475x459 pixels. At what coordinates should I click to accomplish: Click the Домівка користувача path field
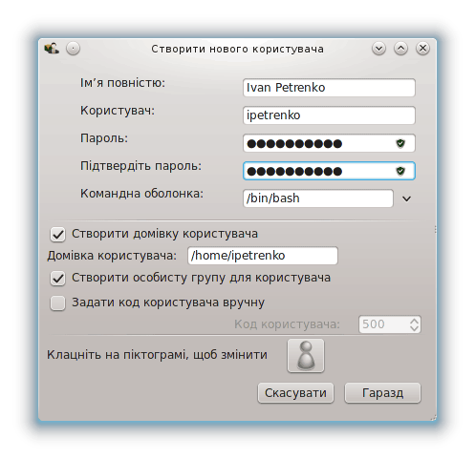(x=263, y=256)
